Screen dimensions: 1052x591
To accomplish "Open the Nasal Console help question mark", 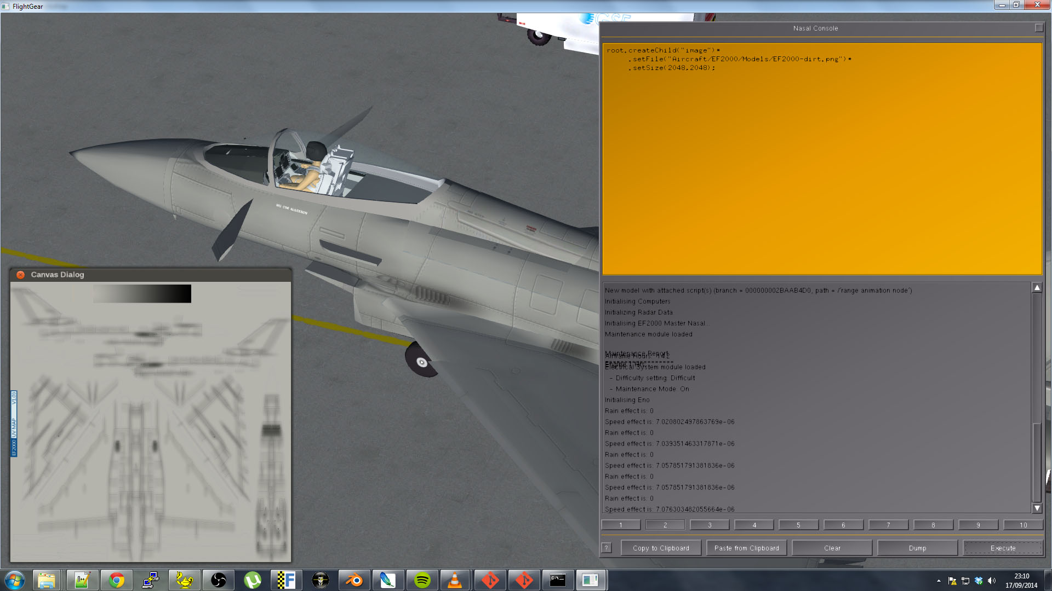I will (607, 548).
